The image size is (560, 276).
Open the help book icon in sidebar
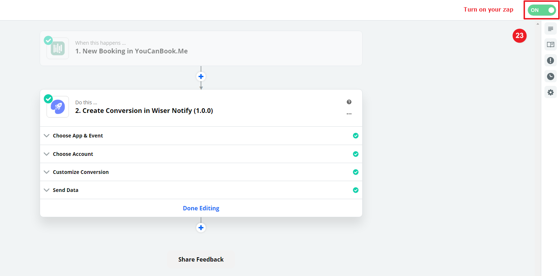coord(550,45)
